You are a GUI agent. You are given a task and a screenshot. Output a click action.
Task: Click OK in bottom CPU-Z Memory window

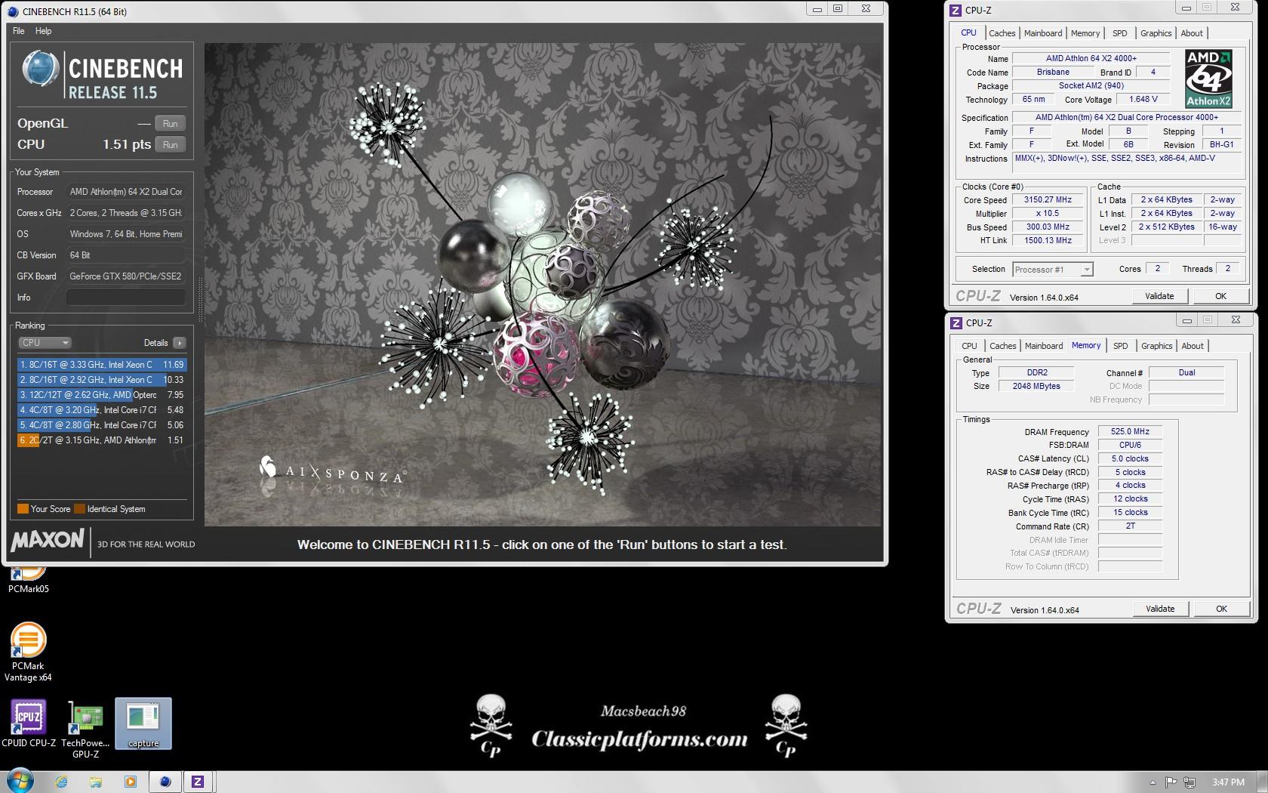(x=1221, y=609)
